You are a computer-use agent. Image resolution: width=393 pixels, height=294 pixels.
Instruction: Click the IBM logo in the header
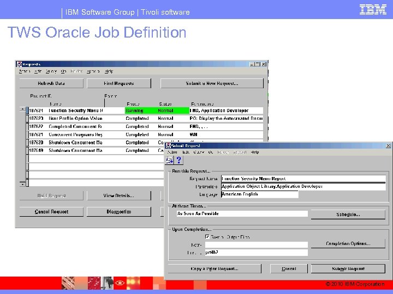click(x=373, y=10)
